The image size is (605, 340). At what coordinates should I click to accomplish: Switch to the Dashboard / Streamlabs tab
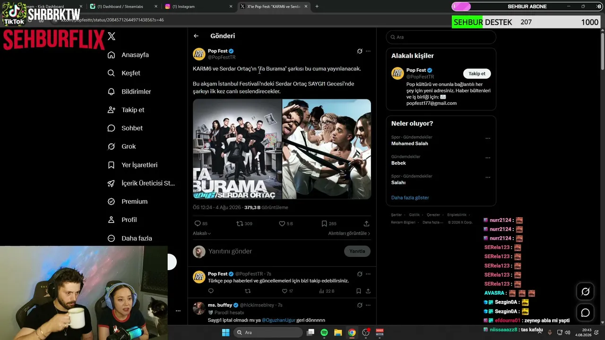(123, 7)
